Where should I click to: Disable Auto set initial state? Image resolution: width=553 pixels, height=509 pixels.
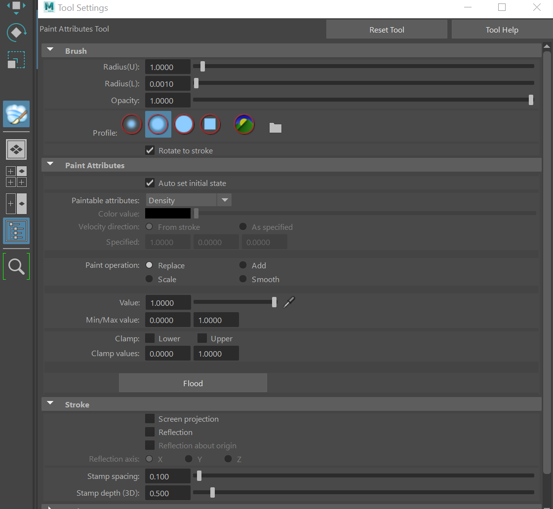[x=150, y=183]
